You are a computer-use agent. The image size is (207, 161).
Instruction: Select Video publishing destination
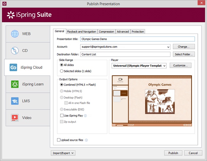(28, 118)
